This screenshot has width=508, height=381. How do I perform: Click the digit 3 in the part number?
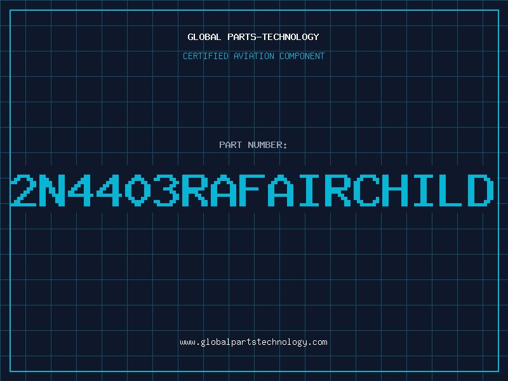point(166,190)
